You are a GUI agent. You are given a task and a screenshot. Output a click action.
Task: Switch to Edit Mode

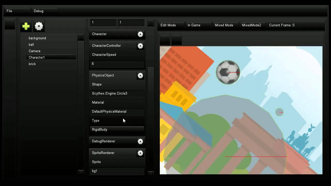pos(171,25)
